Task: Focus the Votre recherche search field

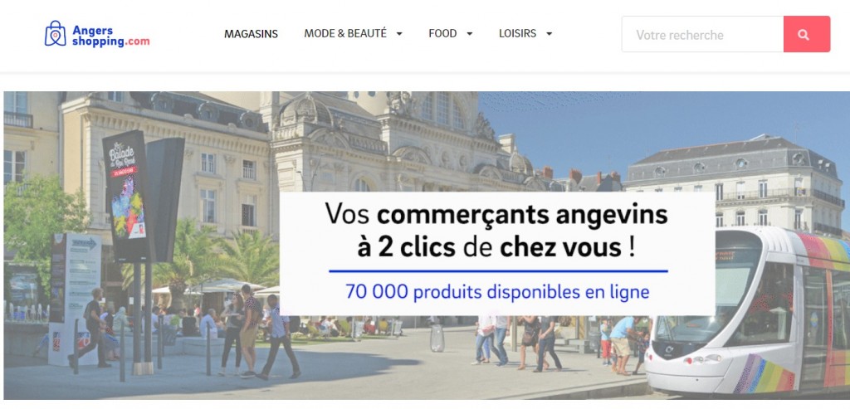Action: click(x=702, y=34)
